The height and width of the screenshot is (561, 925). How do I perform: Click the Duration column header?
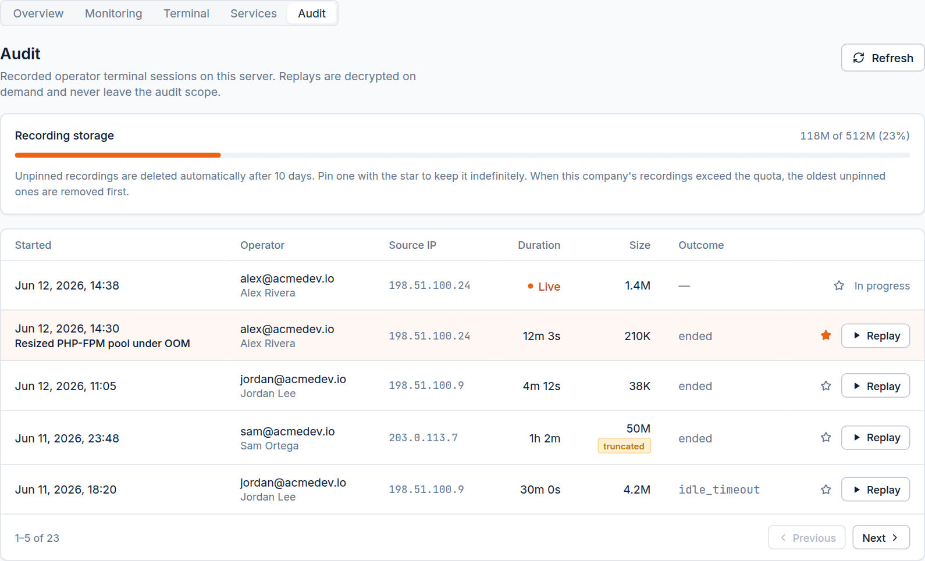pos(539,245)
